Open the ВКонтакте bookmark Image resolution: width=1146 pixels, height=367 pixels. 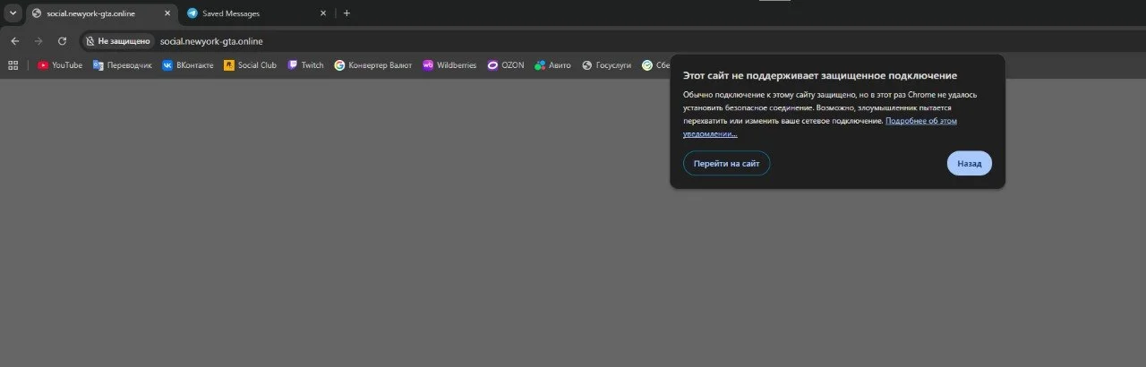pos(188,65)
